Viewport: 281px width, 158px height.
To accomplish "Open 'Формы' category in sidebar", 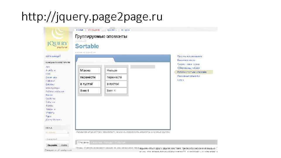I will point(49,106).
